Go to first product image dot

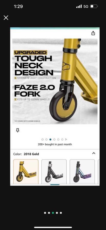coord(42,139)
